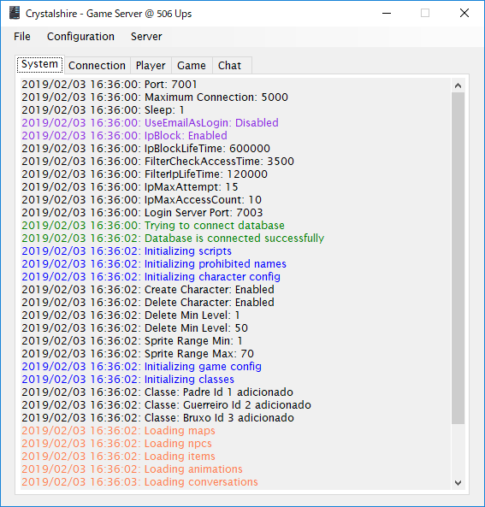485x507 pixels.
Task: Select the 'Delete Character: Enabled' log line
Action: 148,303
